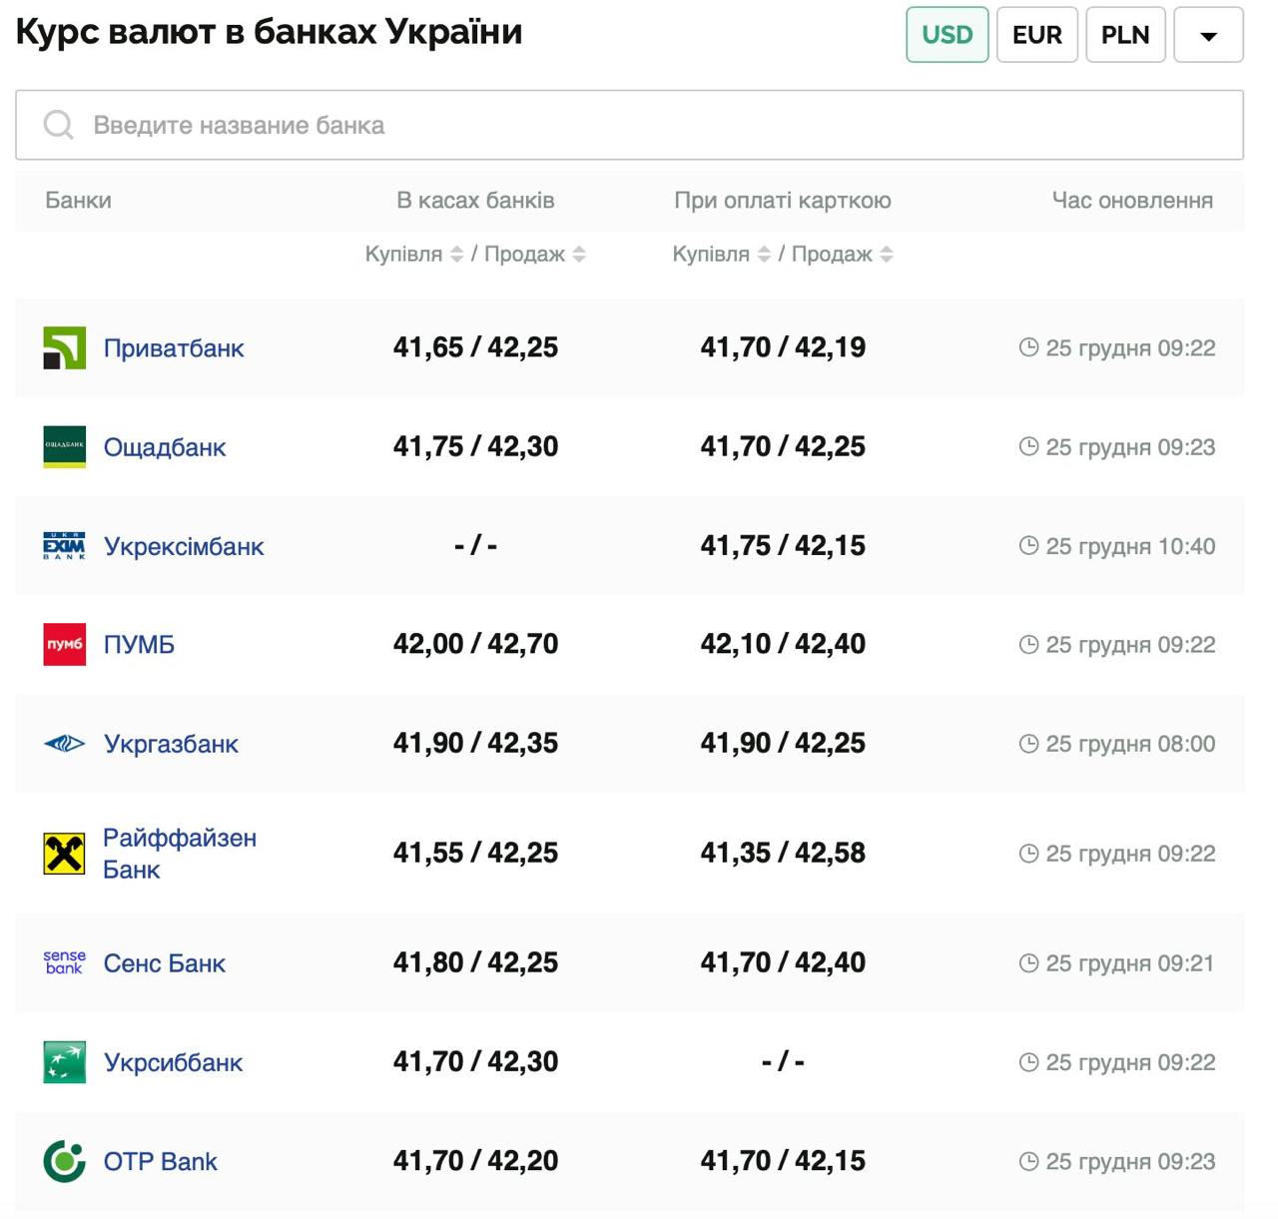The height and width of the screenshot is (1219, 1278).
Task: Click the Sense Bank logo
Action: (x=64, y=962)
